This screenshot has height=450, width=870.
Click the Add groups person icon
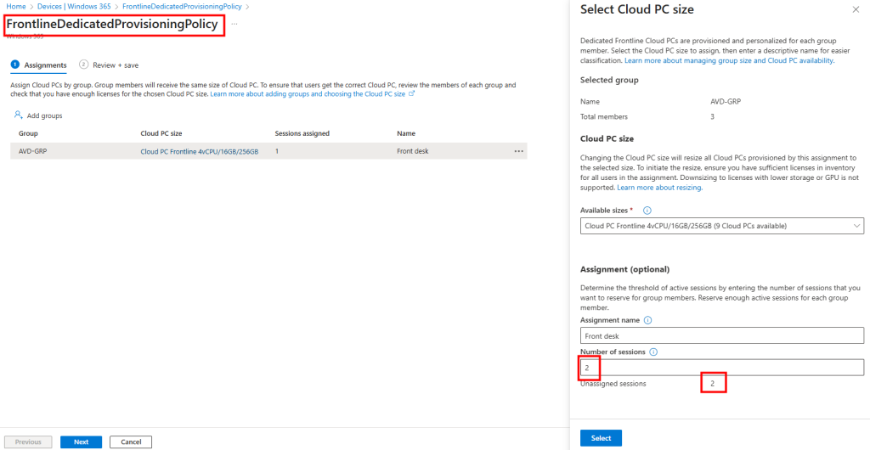(x=18, y=115)
